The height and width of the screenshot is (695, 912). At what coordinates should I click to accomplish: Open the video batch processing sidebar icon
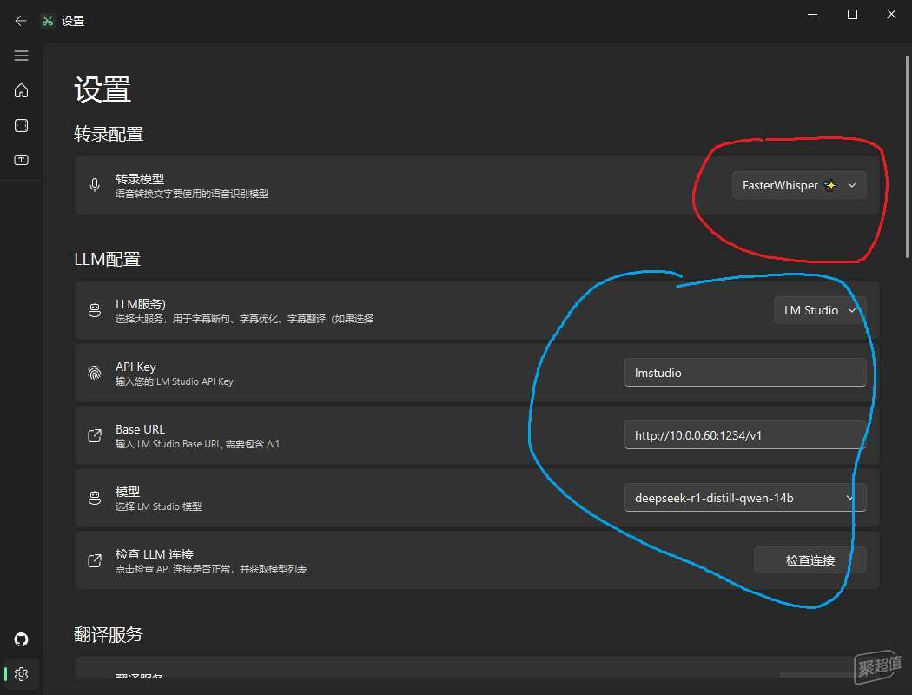pos(21,125)
